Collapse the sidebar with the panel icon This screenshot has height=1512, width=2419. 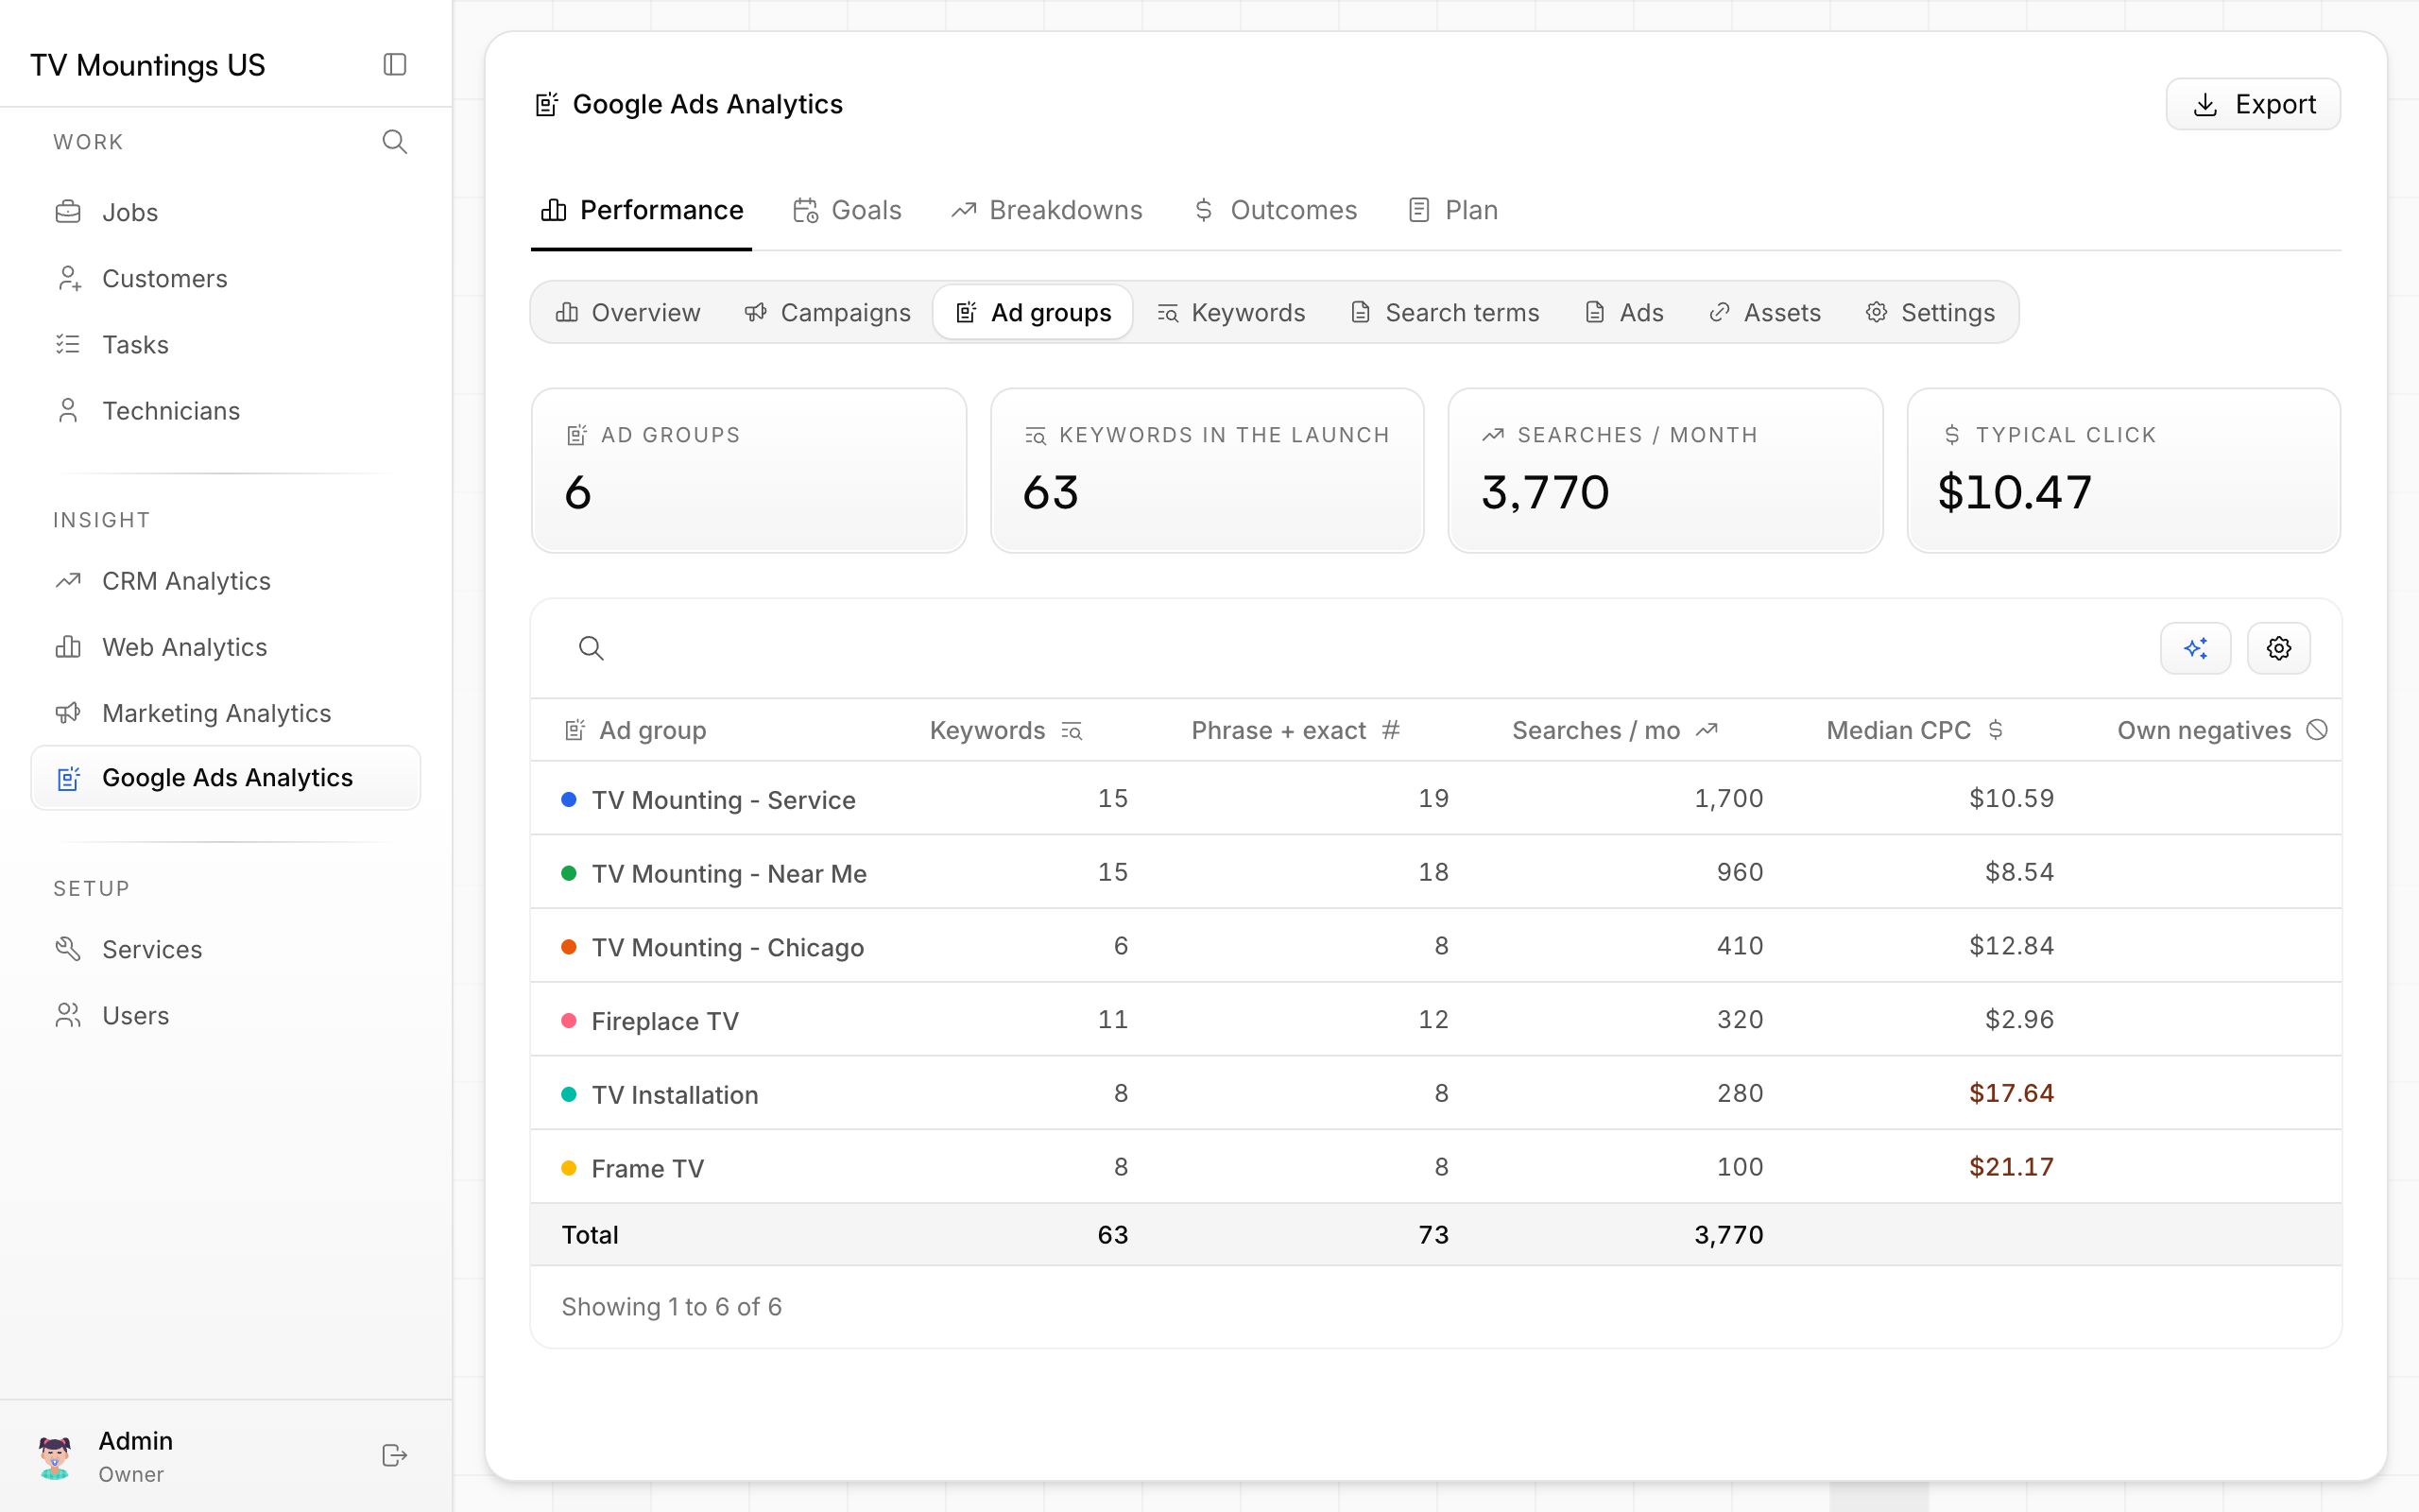395,65
